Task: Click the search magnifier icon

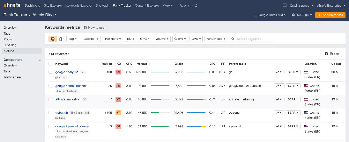Action: point(233,39)
